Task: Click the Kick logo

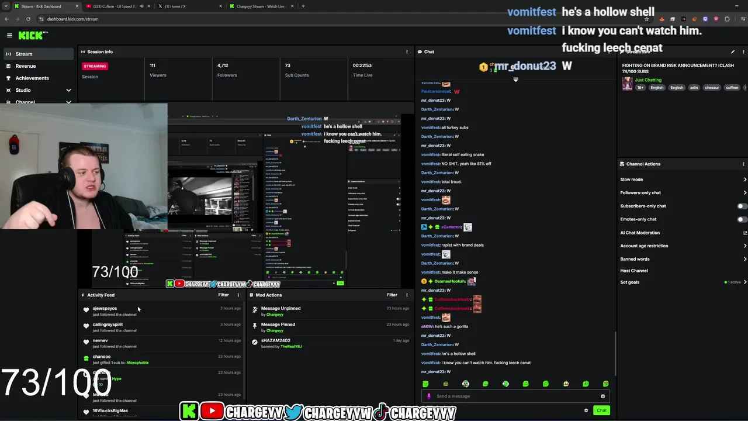Action: click(x=33, y=35)
